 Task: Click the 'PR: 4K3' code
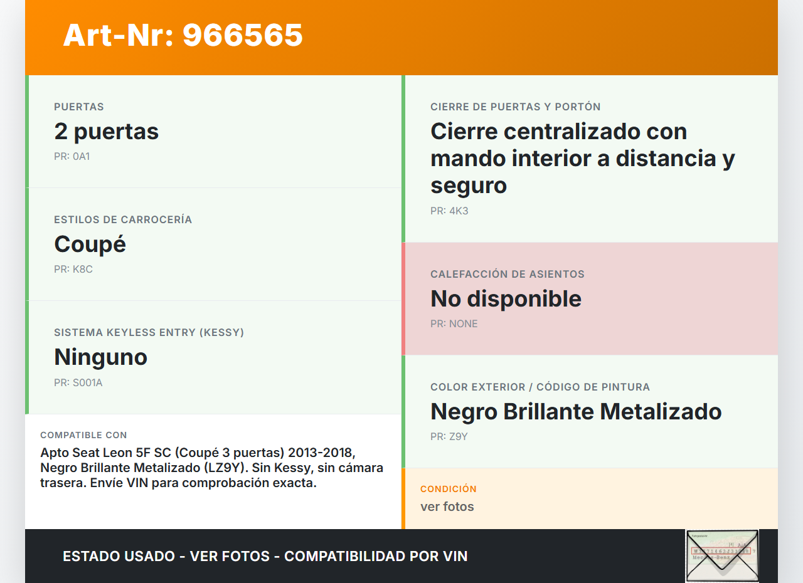pos(449,211)
